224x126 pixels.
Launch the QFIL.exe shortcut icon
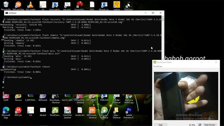(x=104, y=113)
